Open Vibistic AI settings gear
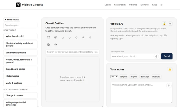The width and height of the screenshot is (180, 112). [x=170, y=24]
